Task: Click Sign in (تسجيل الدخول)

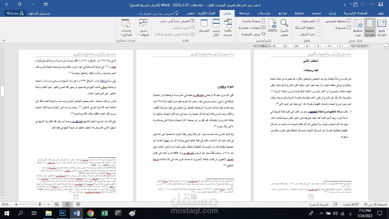Action: [39, 13]
